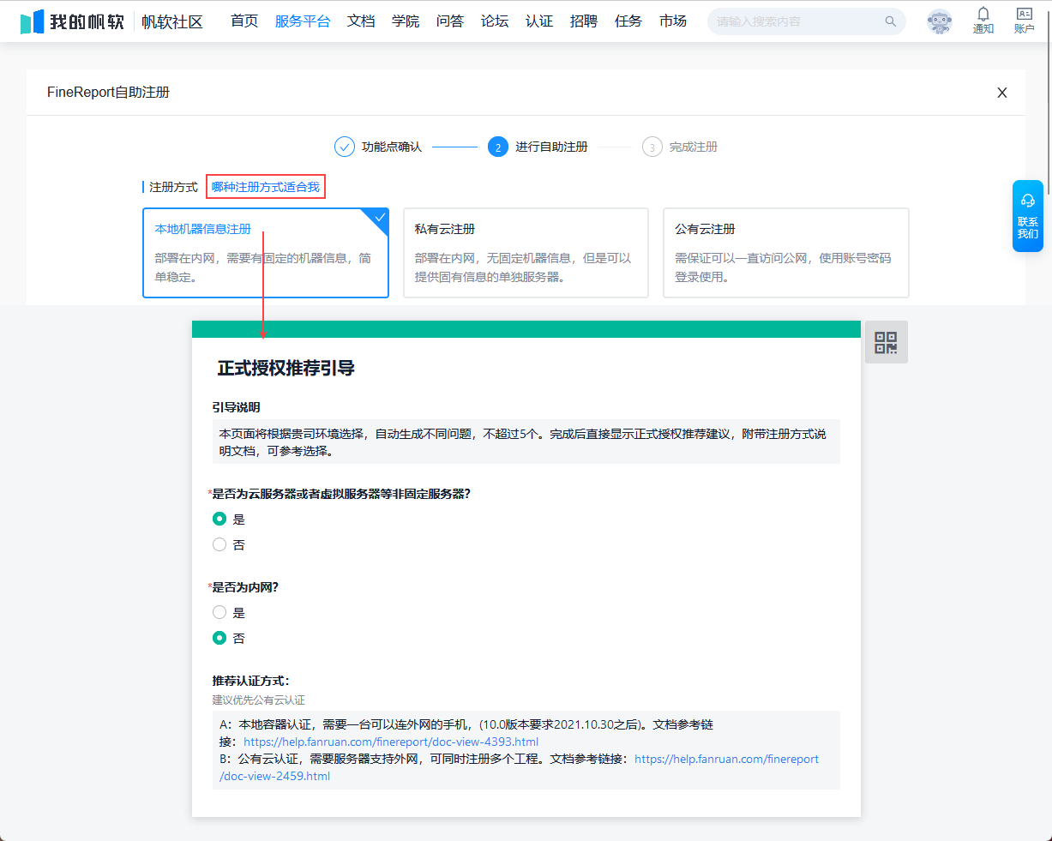Click the 正式授权推荐引导 heading
The width and height of the screenshot is (1052, 841).
[x=286, y=369]
